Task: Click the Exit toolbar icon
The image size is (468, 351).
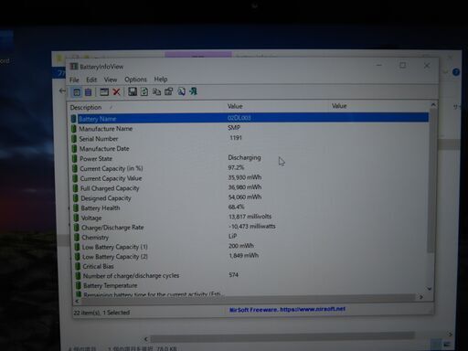Action: [194, 91]
